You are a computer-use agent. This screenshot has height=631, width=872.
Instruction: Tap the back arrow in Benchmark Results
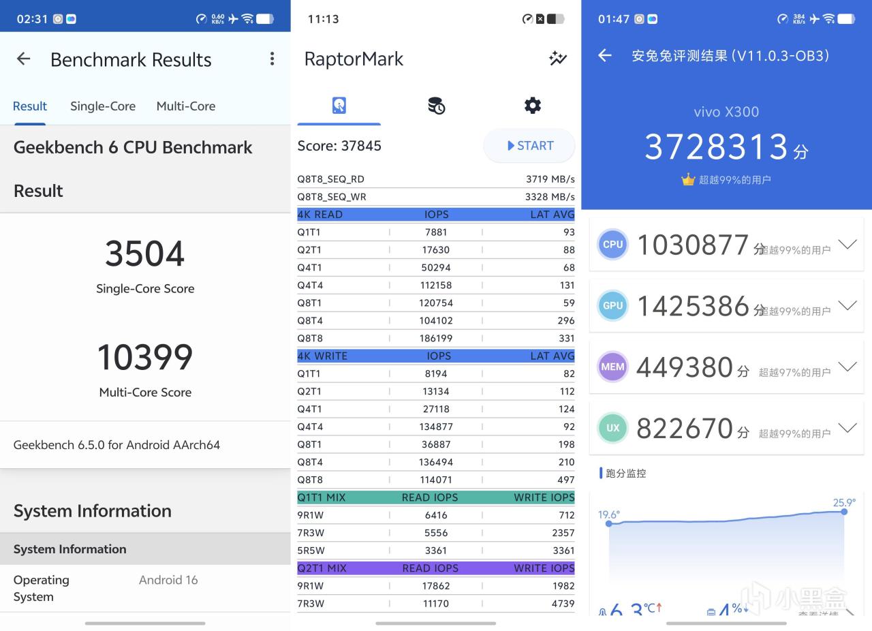click(24, 59)
